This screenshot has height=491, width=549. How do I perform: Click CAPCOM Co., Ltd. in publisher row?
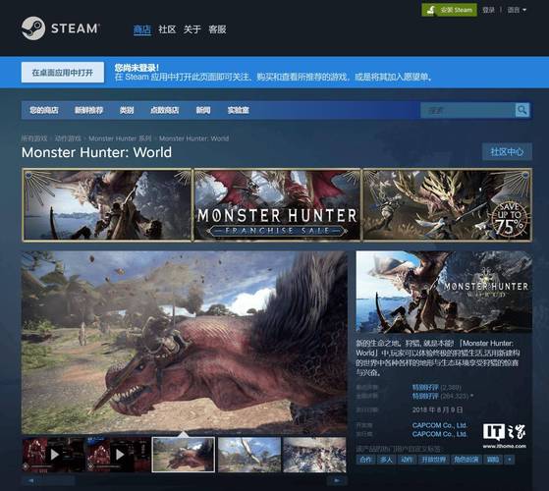click(440, 434)
